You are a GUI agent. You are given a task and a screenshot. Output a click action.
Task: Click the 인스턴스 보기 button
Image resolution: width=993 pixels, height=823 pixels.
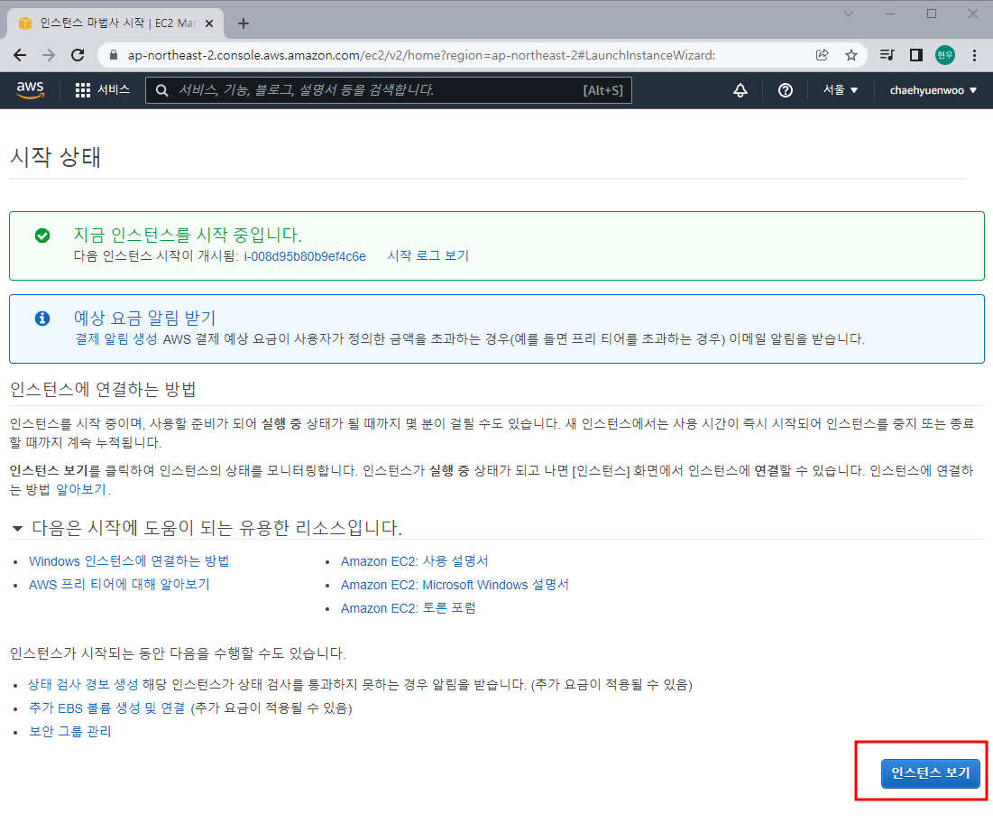click(x=930, y=773)
